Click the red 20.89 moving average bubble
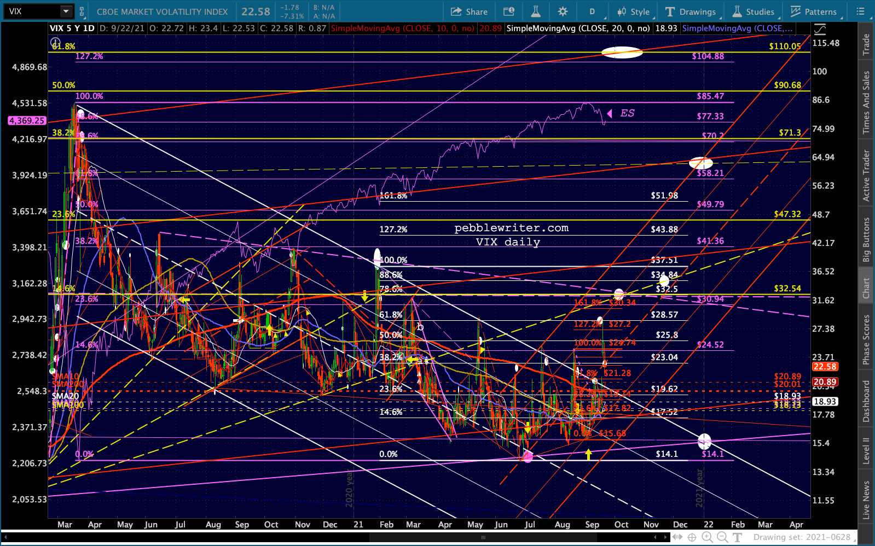 pyautogui.click(x=825, y=382)
